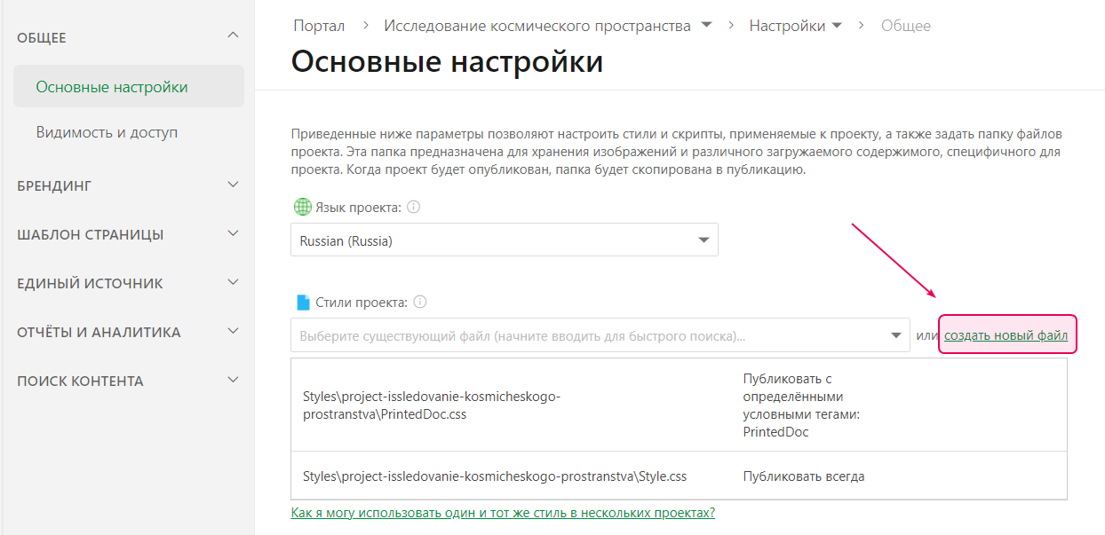
Task: Click the создать новый файл link
Action: tap(1006, 334)
